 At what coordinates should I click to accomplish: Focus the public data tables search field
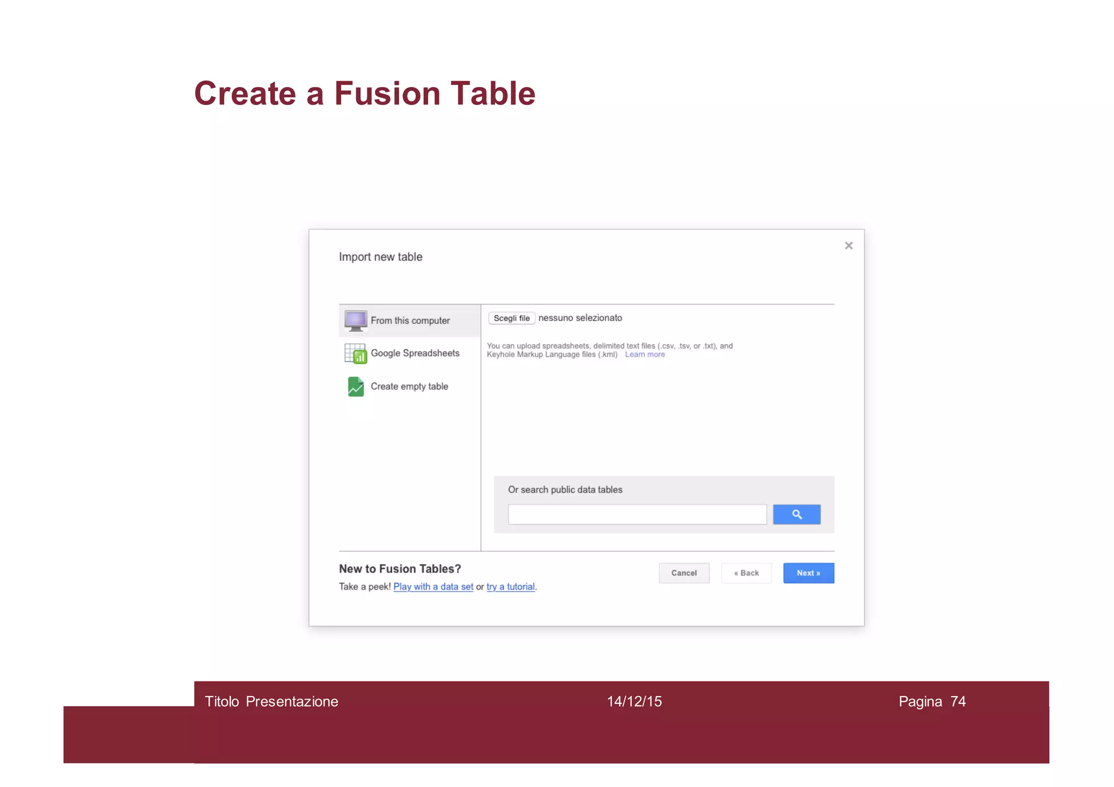click(x=637, y=514)
